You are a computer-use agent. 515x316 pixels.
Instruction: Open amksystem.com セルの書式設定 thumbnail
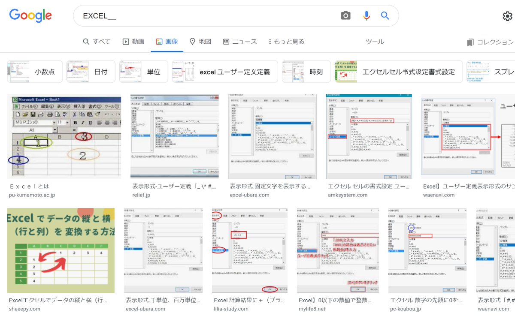point(369,137)
